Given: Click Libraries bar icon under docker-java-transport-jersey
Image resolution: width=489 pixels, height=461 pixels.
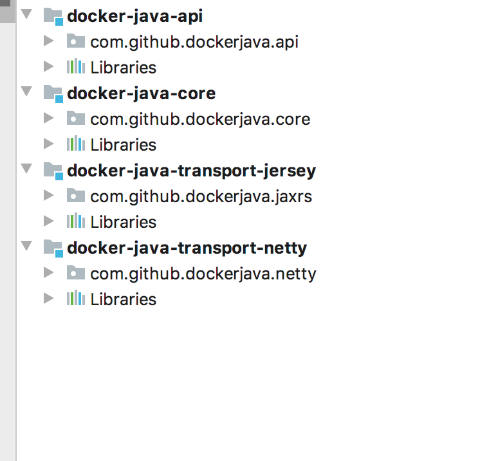Looking at the screenshot, I should [x=76, y=221].
